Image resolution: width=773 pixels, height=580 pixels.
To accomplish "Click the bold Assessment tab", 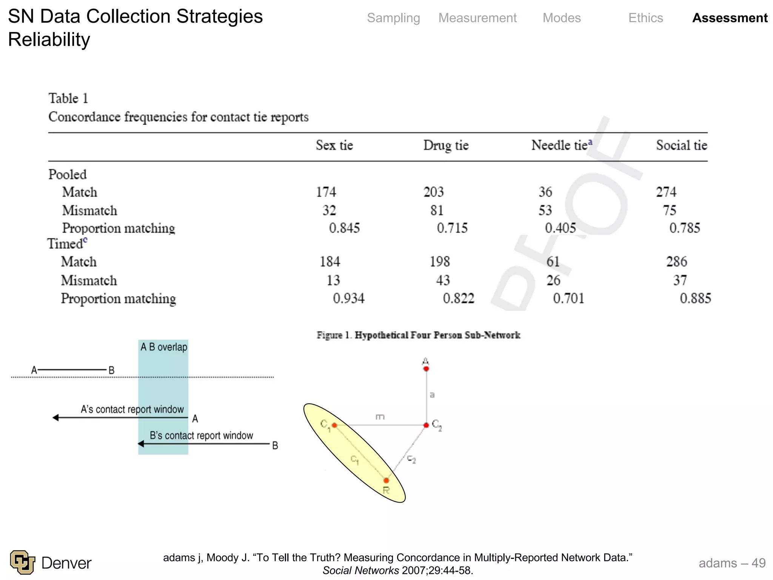I will 730,18.
